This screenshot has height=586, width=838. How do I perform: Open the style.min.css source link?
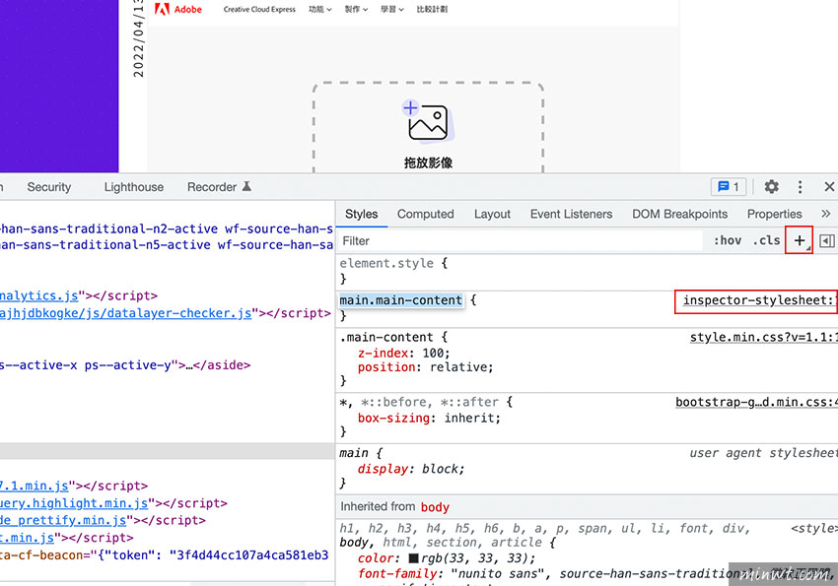[x=764, y=337]
